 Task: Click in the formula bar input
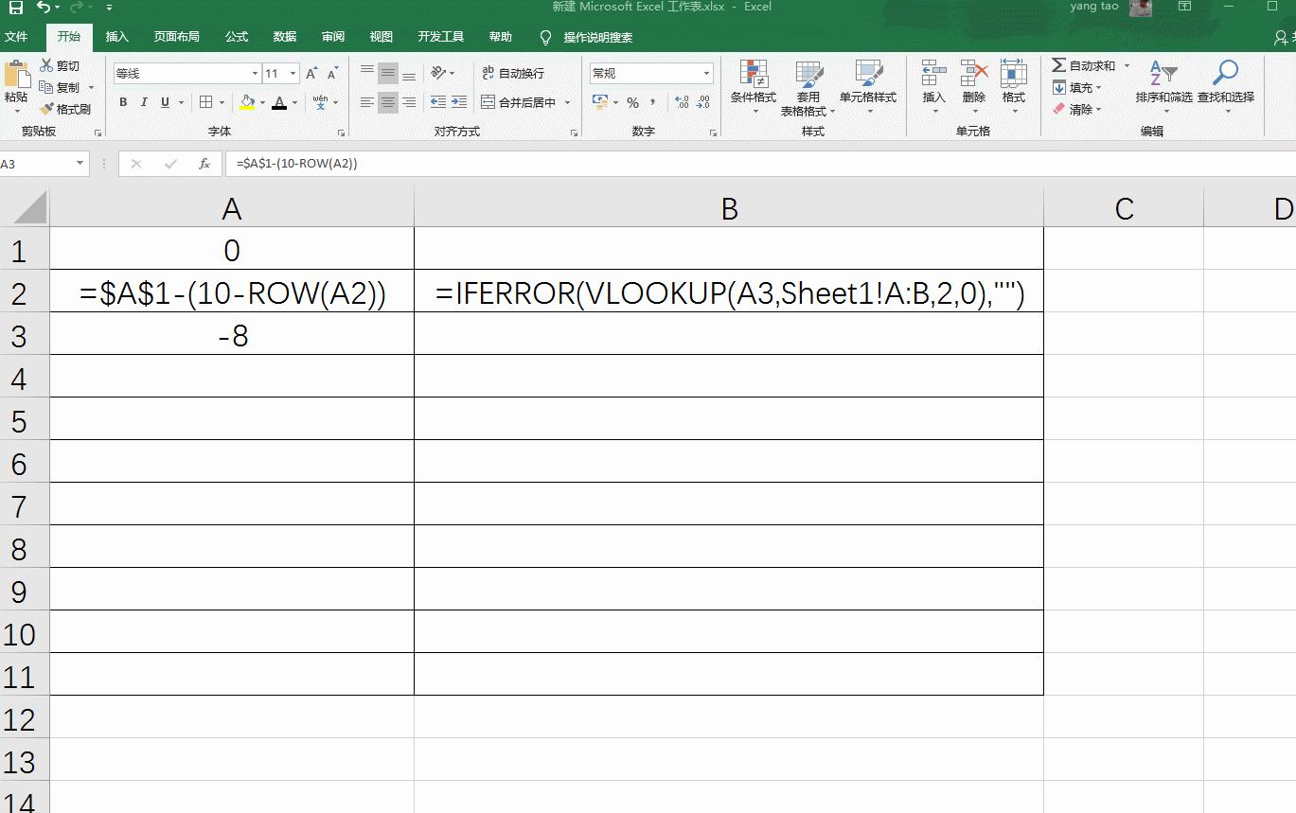760,164
